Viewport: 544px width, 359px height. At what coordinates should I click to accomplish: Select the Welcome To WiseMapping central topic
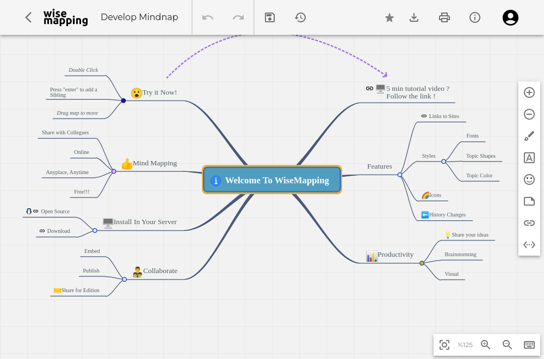coord(272,179)
